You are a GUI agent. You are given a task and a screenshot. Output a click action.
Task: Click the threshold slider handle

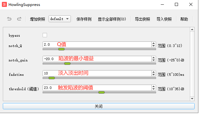click(102, 92)
